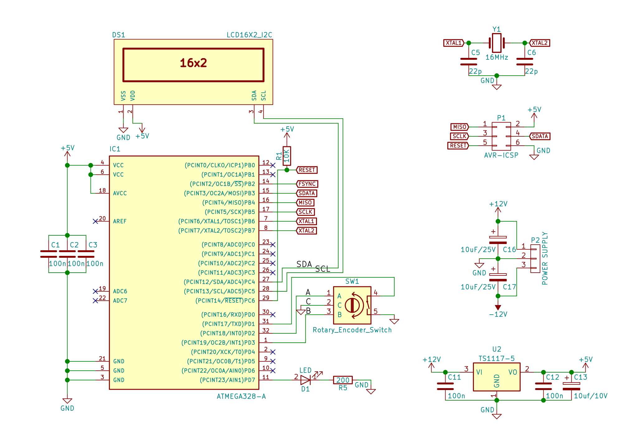Select the LED label above D1
This screenshot has width=629, height=437.
click(x=305, y=370)
